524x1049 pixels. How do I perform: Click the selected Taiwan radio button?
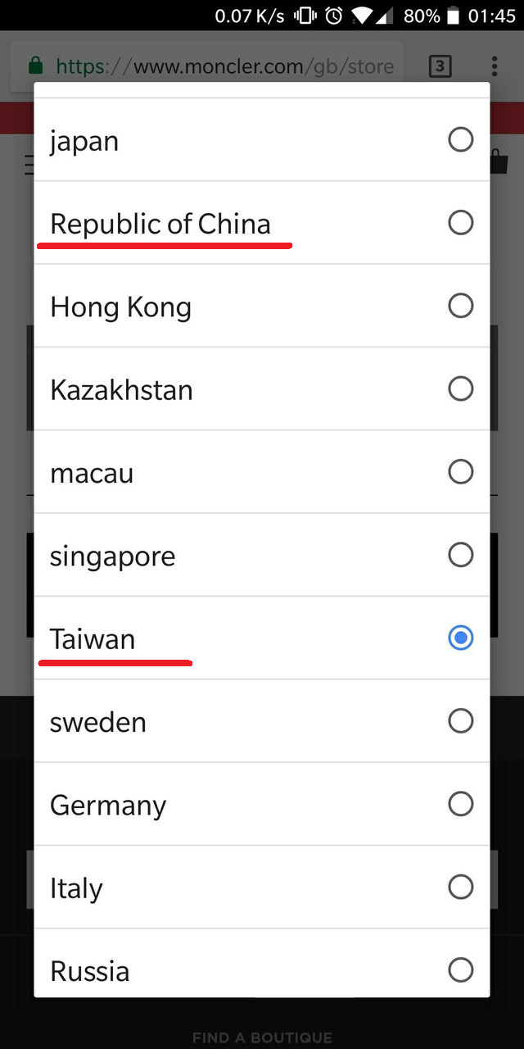coord(460,638)
